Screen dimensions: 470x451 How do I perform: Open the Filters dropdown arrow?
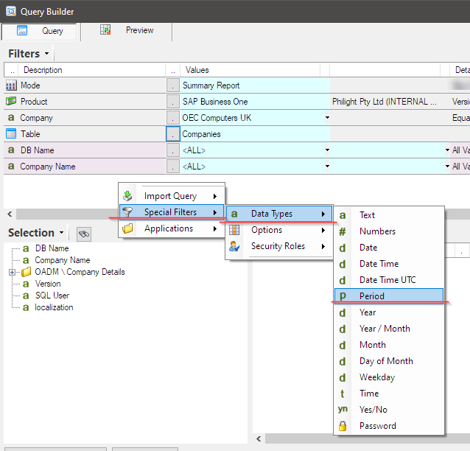point(46,54)
